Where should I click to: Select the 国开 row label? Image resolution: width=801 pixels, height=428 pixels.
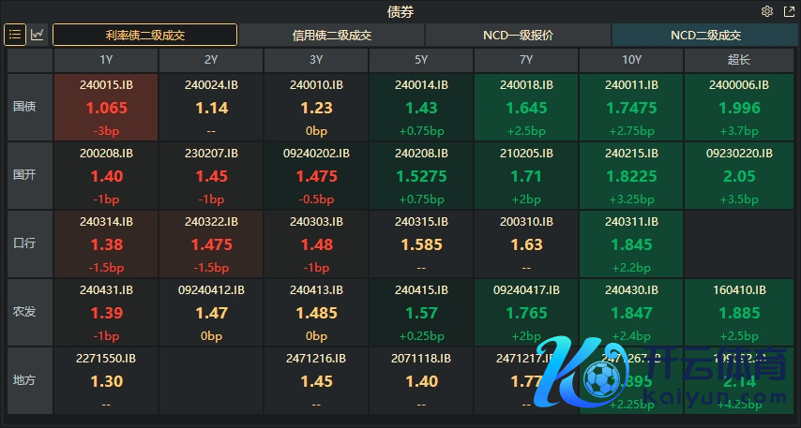pyautogui.click(x=25, y=175)
